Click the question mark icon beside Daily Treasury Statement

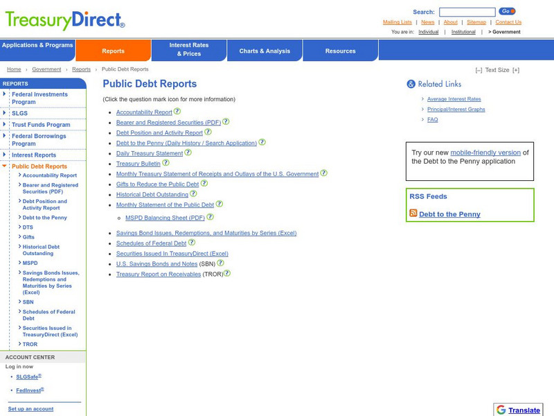pyautogui.click(x=188, y=153)
